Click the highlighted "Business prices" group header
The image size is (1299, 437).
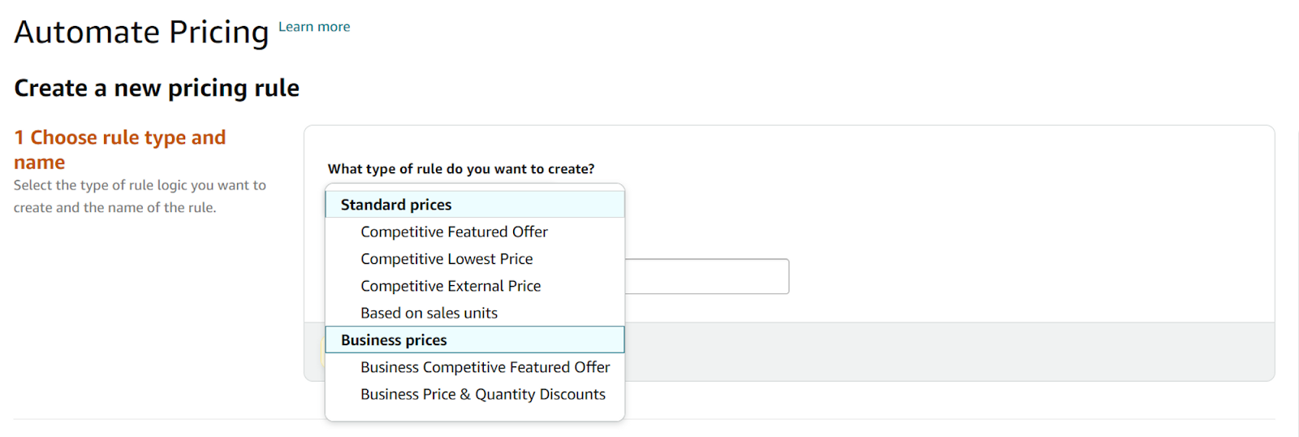[x=394, y=340]
